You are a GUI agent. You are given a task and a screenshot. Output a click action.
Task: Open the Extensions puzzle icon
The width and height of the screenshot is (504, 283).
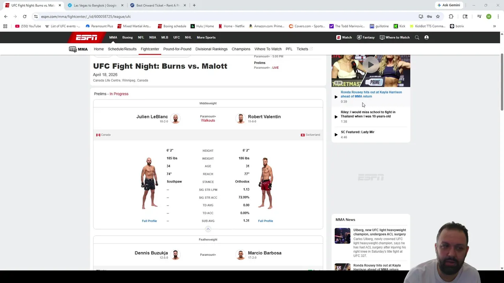click(x=451, y=17)
